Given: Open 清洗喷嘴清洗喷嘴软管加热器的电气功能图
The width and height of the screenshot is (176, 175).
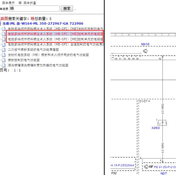Looking at the screenshot, I should coord(38,65).
